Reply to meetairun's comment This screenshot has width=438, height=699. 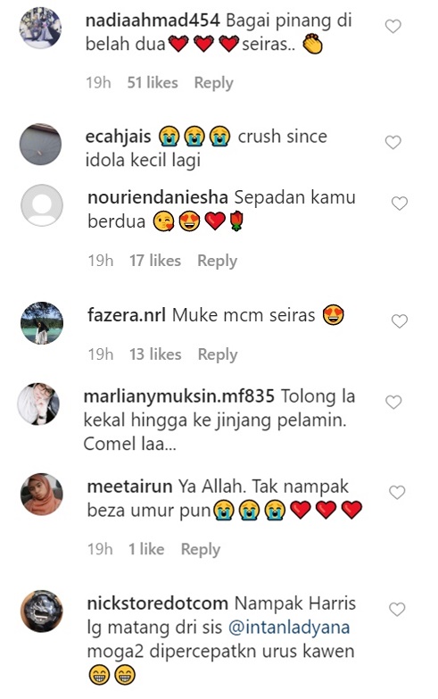click(201, 549)
